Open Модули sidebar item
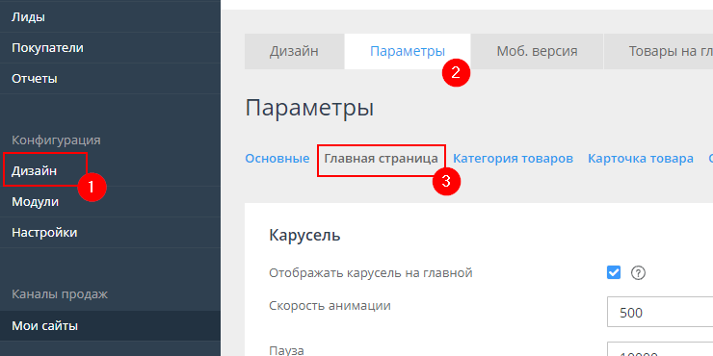This screenshot has height=356, width=713. pos(110,202)
